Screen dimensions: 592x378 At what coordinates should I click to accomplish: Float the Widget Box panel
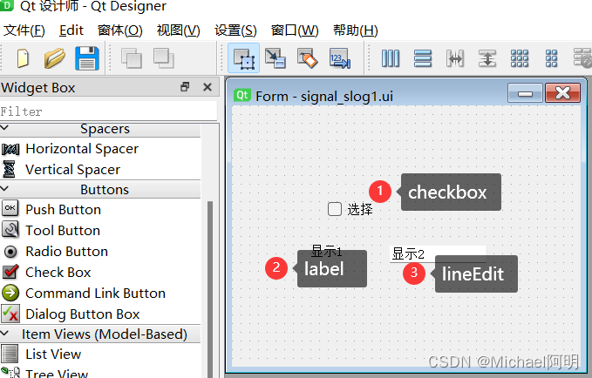(185, 87)
